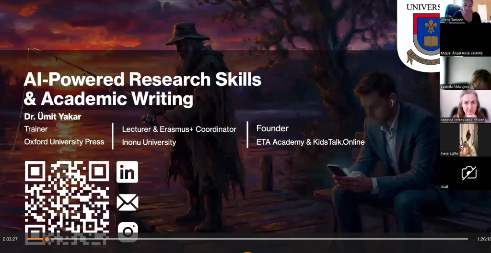Click the middle of the video progress bar
This screenshot has width=491, height=253.
click(x=247, y=239)
